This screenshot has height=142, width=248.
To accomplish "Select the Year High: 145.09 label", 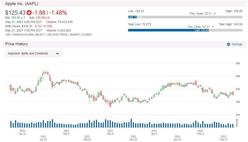I will [x=231, y=24].
